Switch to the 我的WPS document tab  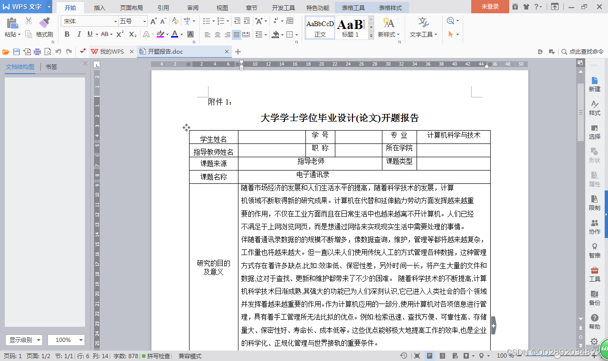(112, 52)
